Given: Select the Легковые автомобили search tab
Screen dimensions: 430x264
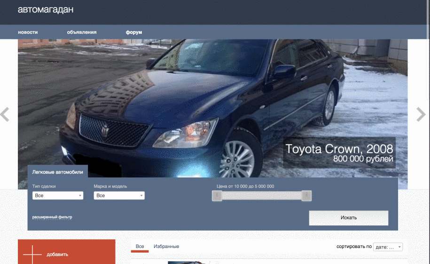Looking at the screenshot, I should click(x=57, y=172).
